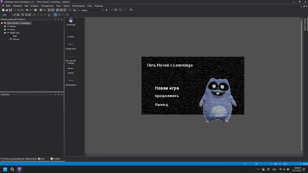Image resolution: width=308 pixels, height=173 pixels.
Task: Toggle the highlighted align left icon
Action: (55, 15)
